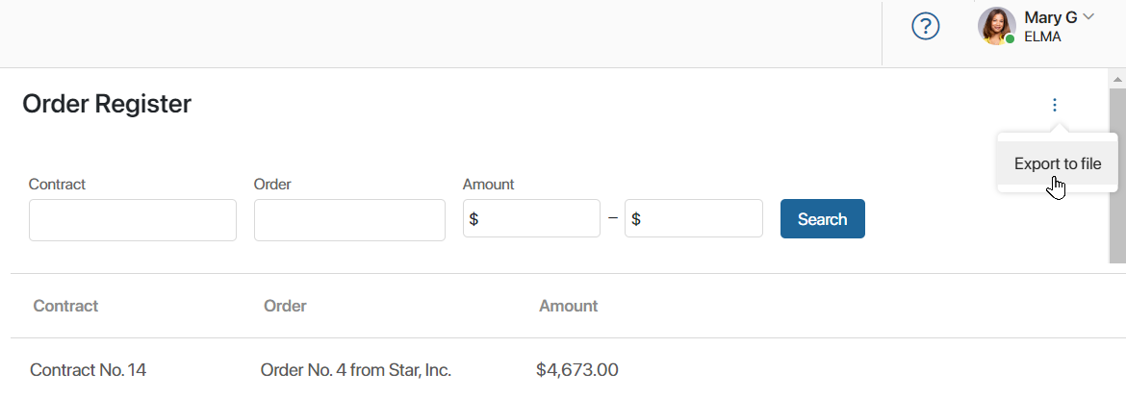The width and height of the screenshot is (1126, 398).
Task: Click the vertical scrollbar thumb
Action: [1117, 176]
